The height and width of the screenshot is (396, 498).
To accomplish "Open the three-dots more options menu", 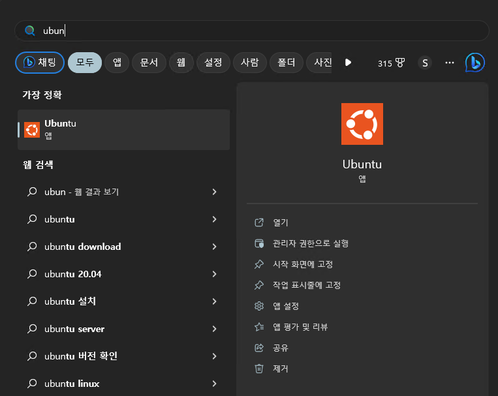I will pos(450,63).
